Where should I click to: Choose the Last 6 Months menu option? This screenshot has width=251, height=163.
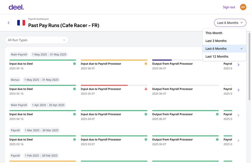(224, 49)
